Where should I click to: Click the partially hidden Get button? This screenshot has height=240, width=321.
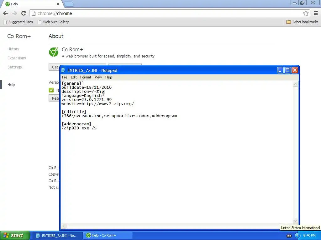point(54,67)
